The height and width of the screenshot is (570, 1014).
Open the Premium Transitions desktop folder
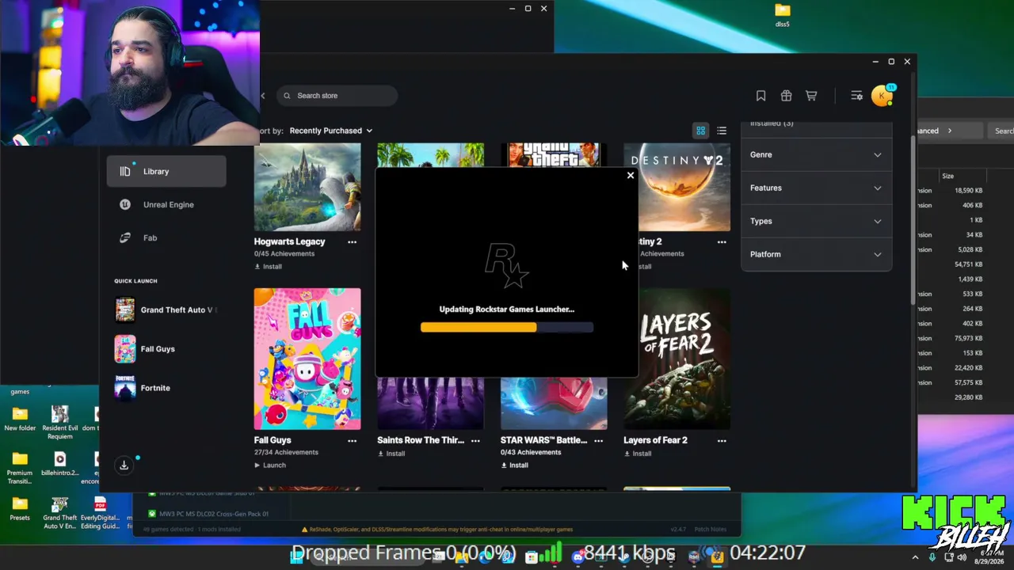coord(20,469)
